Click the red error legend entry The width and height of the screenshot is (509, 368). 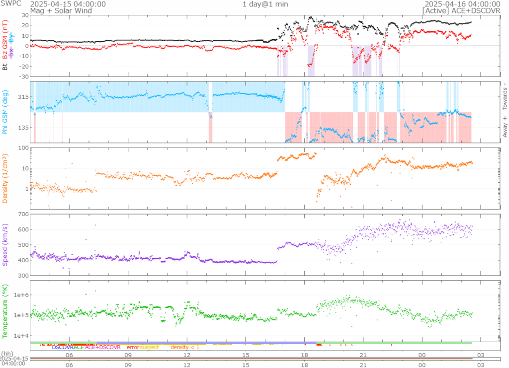[x=133, y=347]
